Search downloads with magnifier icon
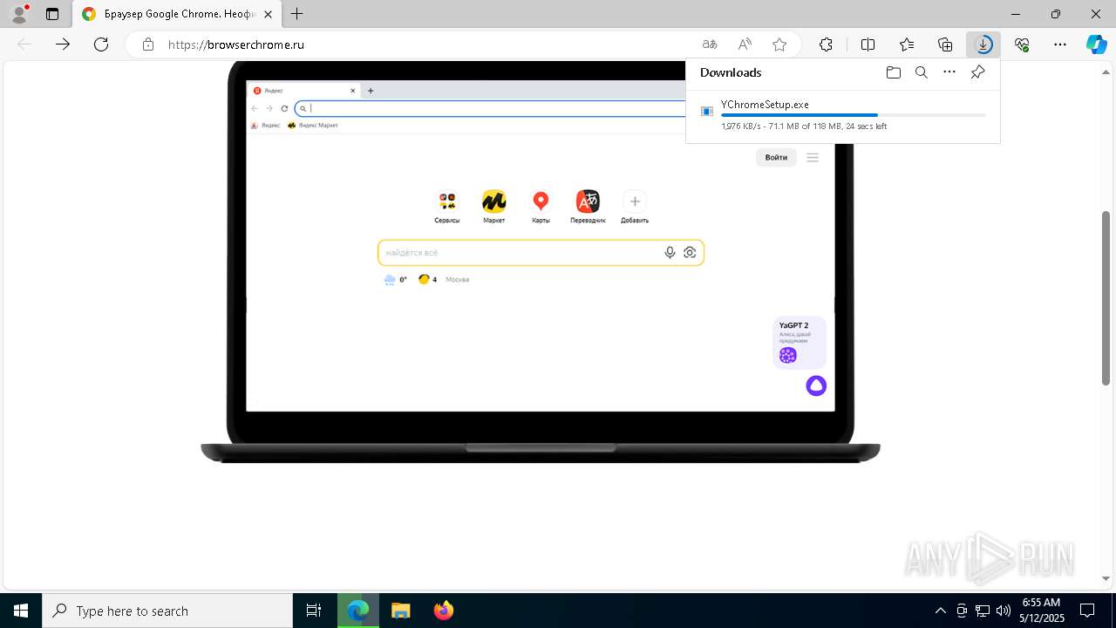The width and height of the screenshot is (1116, 628). [922, 72]
